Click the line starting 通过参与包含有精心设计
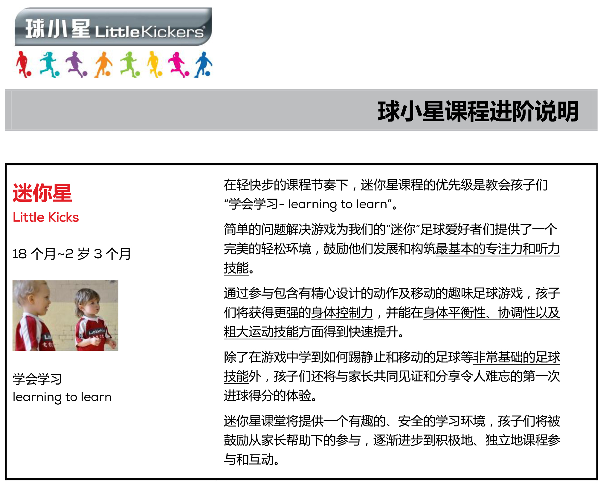 point(392,293)
